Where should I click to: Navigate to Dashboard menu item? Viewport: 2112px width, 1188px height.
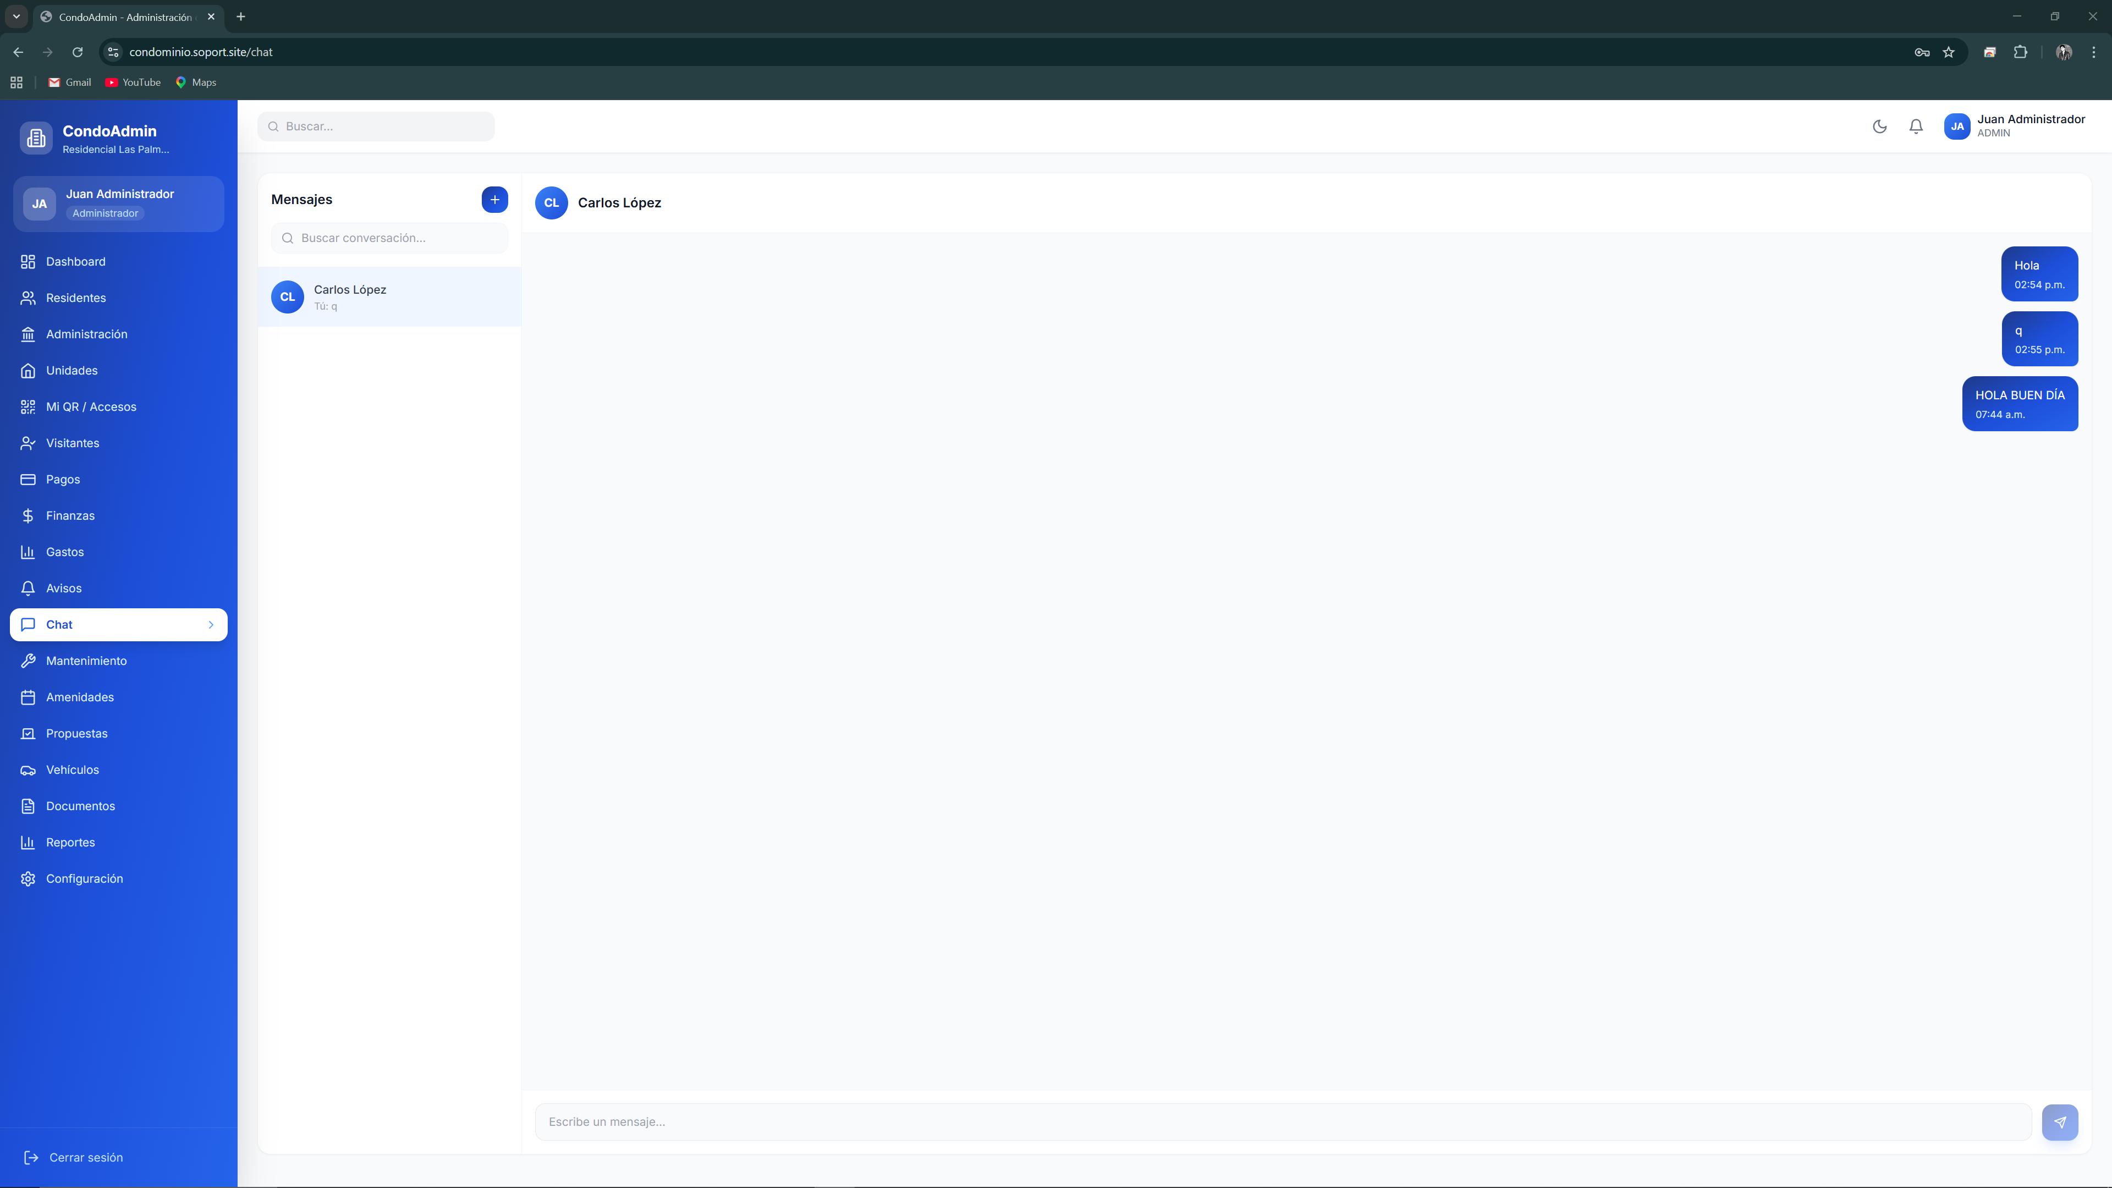coord(75,262)
